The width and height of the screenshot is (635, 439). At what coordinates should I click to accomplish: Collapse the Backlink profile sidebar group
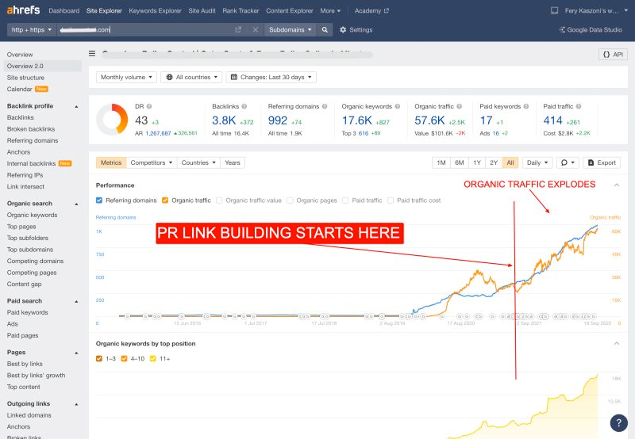point(76,106)
